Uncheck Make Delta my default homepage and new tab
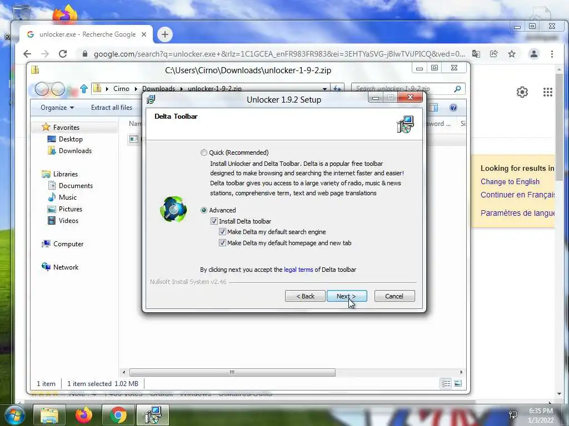This screenshot has height=426, width=569. tap(222, 243)
